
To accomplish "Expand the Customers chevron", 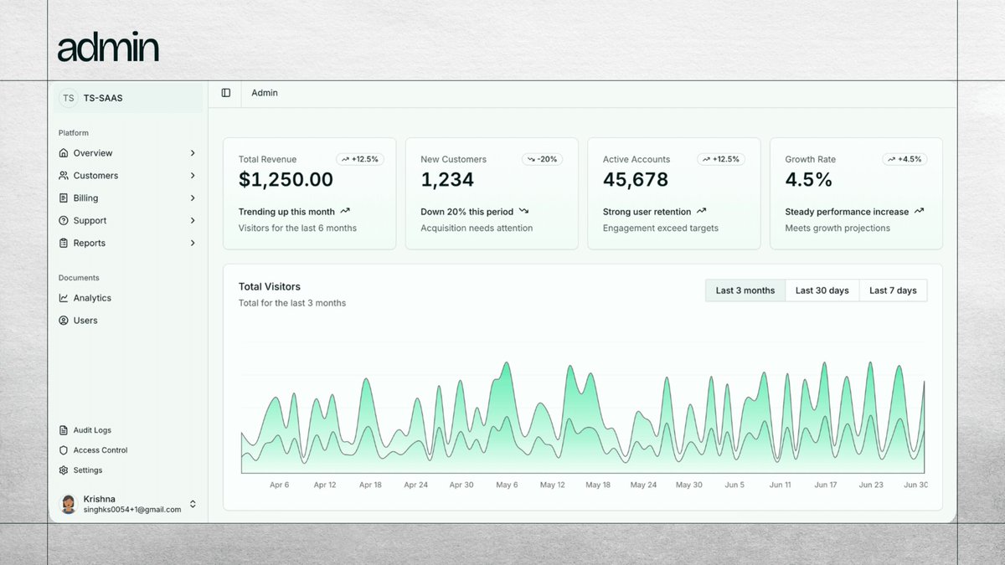I will [x=193, y=176].
